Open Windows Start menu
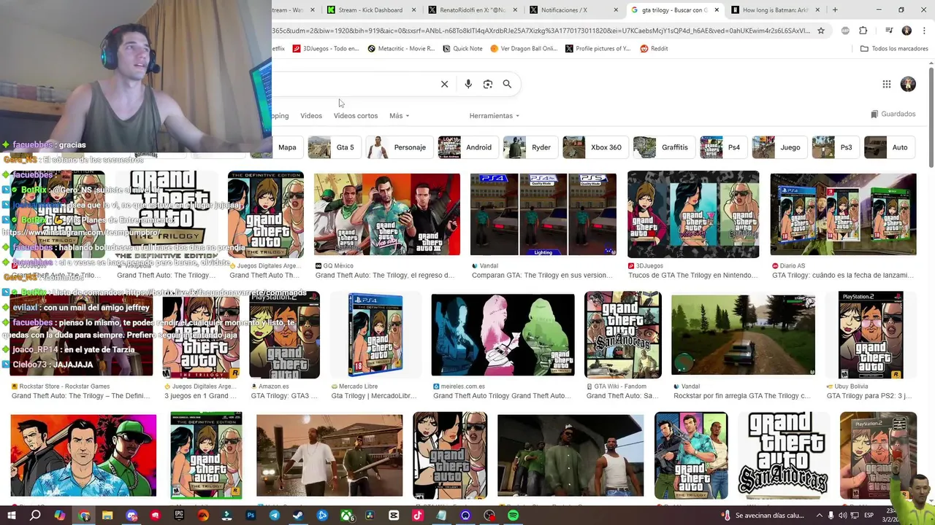This screenshot has width=935, height=525. point(12,516)
